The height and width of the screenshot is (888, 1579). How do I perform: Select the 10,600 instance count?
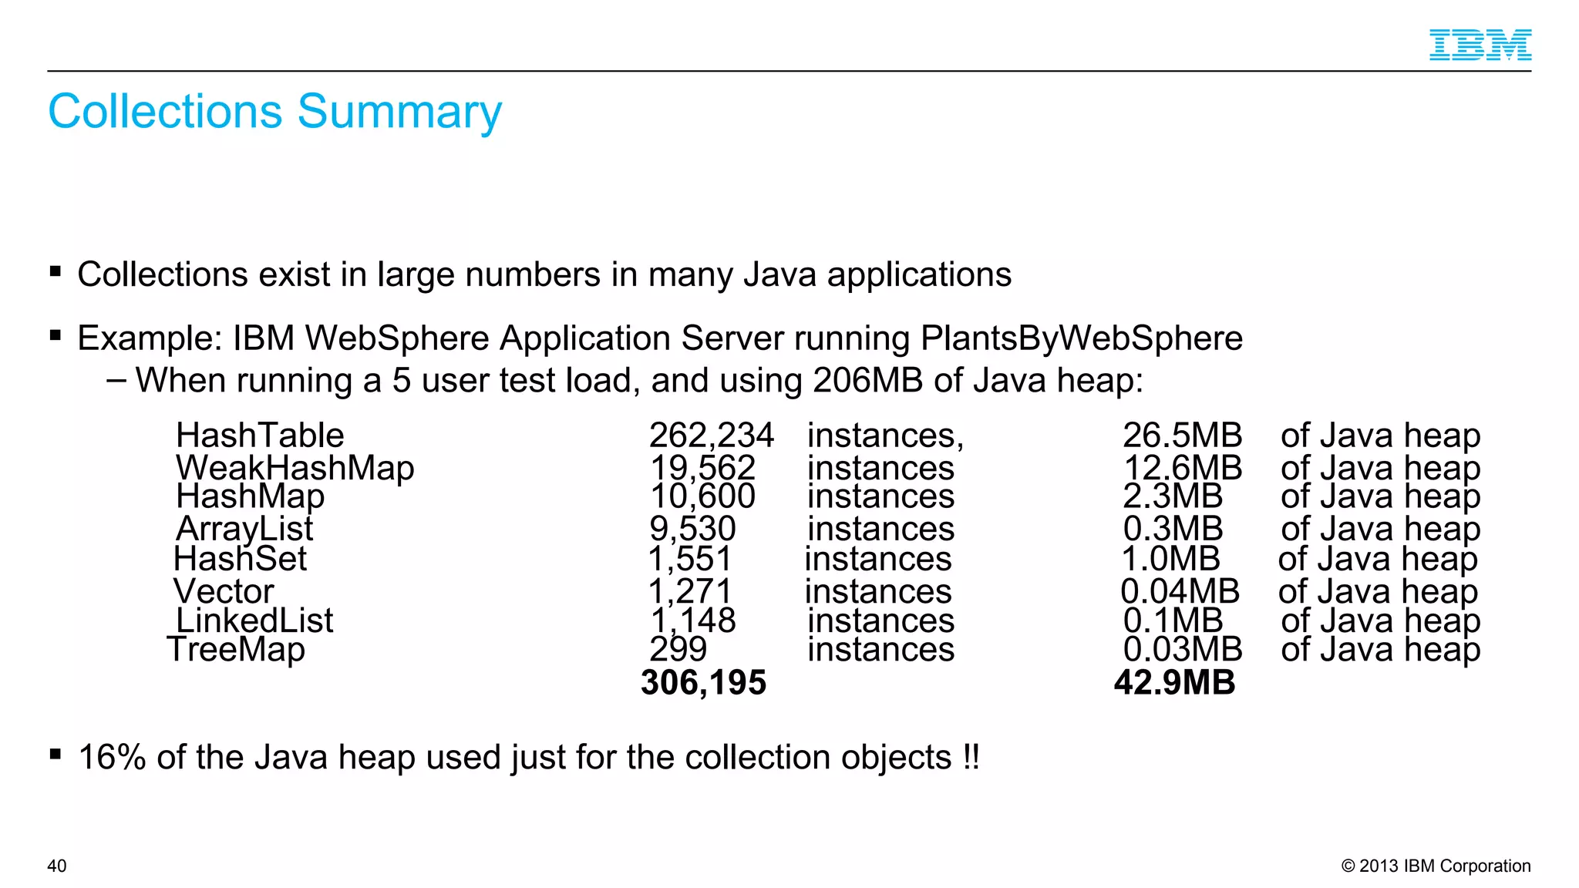coord(702,497)
